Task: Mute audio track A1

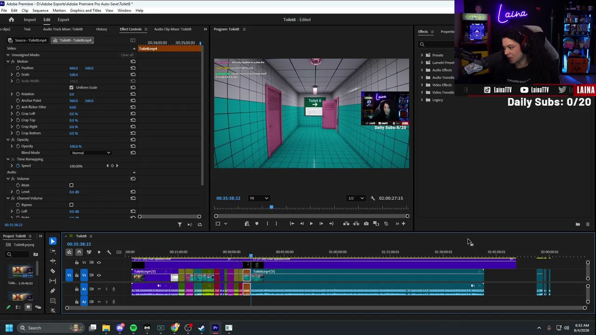Action: 99,289
